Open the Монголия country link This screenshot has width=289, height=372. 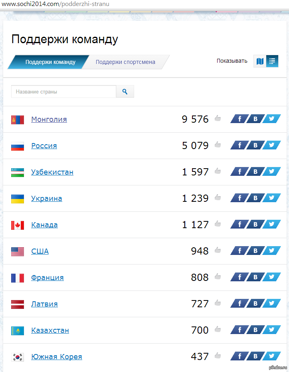(49, 119)
